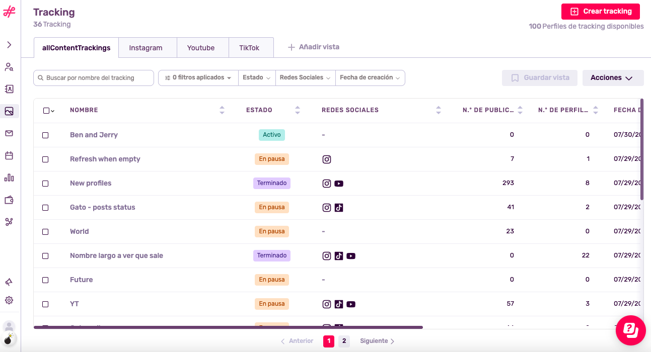Image resolution: width=651 pixels, height=352 pixels.
Task: Check the Ben and Jerry row checkbox
Action: click(x=45, y=135)
